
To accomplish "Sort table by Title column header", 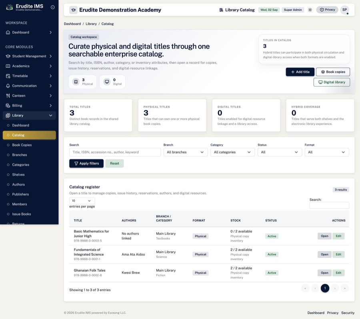I will click(x=78, y=220).
